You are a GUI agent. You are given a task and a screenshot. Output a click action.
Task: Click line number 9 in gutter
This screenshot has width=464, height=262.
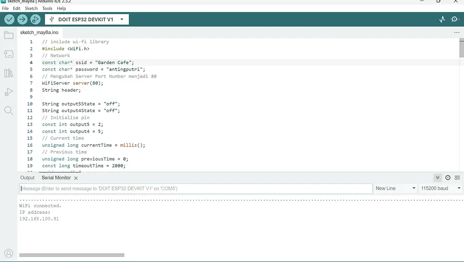[x=31, y=97]
